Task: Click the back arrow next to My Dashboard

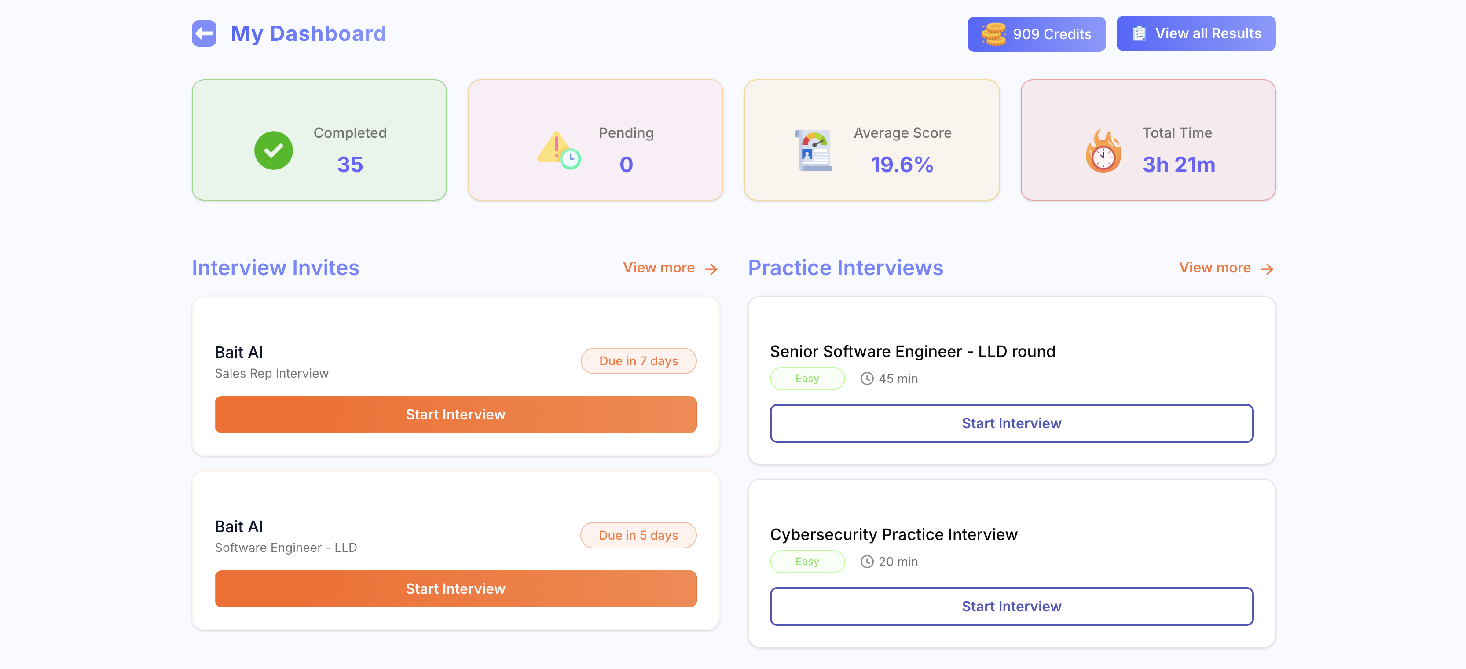Action: [x=204, y=33]
